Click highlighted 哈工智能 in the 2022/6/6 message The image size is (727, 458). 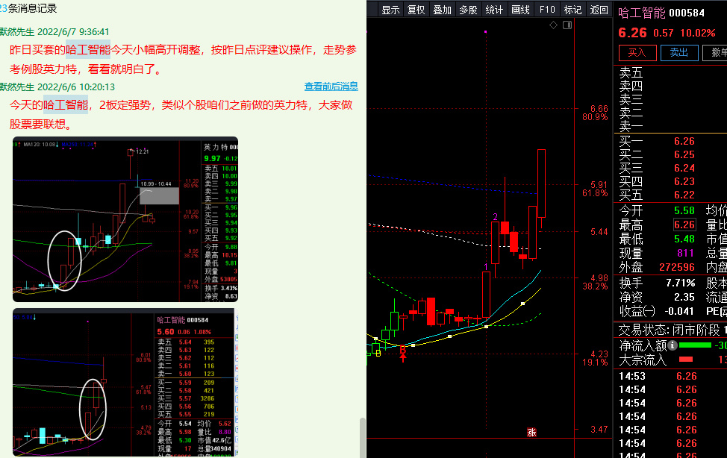(x=66, y=104)
